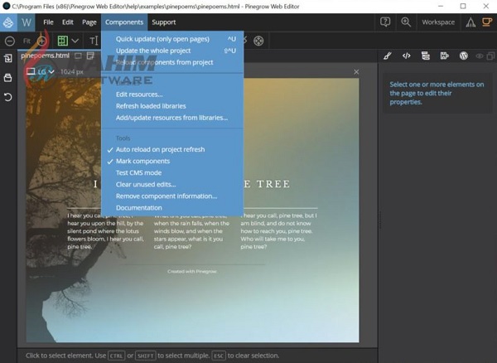Maximize the Pinegrow window
The height and width of the screenshot is (363, 497).
(463, 6)
